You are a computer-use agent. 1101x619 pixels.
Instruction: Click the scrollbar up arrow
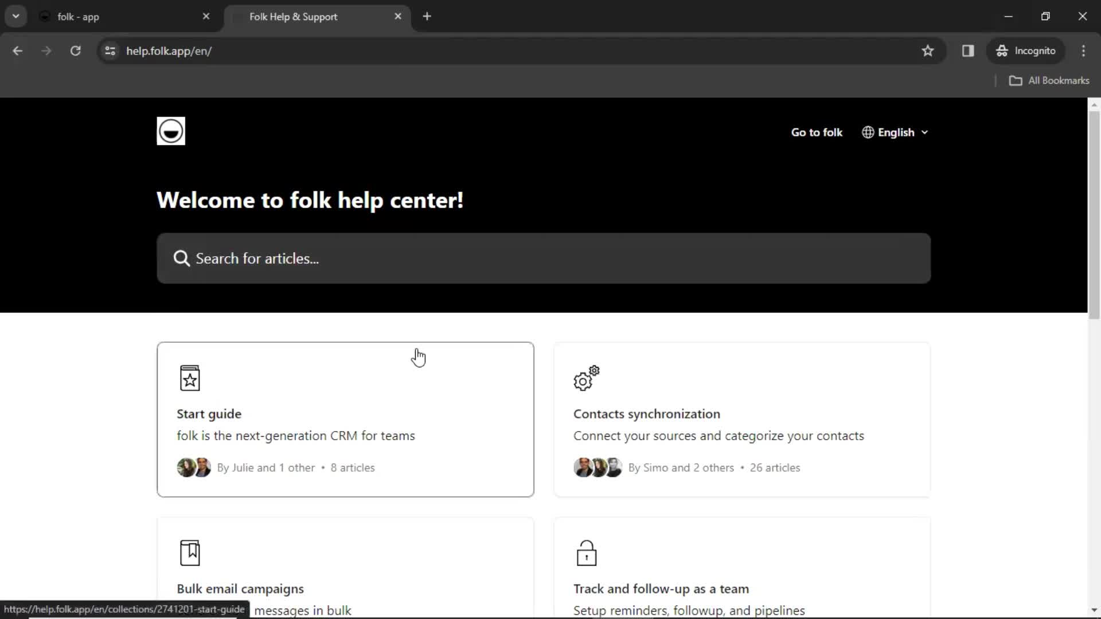pyautogui.click(x=1094, y=105)
